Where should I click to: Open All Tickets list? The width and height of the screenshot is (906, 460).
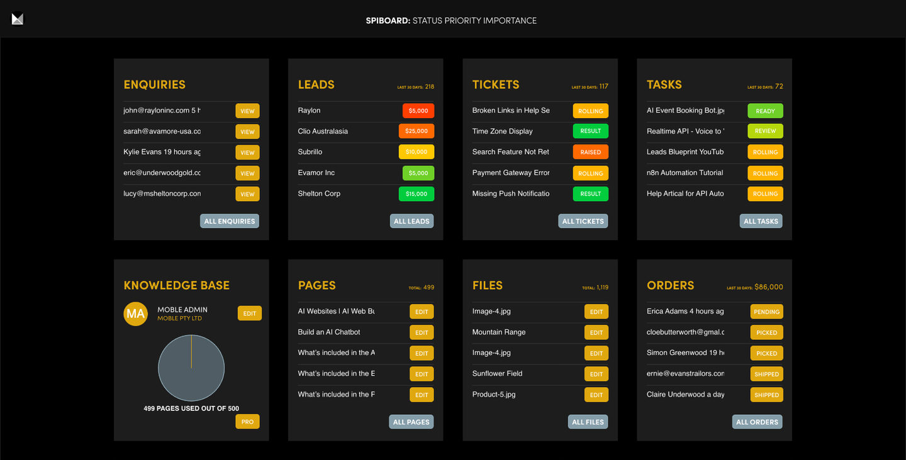583,221
